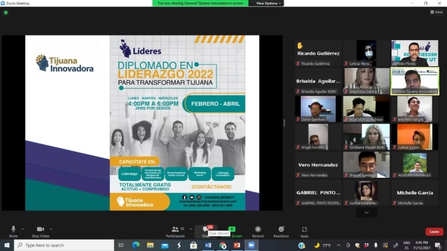Select Leticia Perez video tile
This screenshot has height=251, width=447.
tap(367, 53)
